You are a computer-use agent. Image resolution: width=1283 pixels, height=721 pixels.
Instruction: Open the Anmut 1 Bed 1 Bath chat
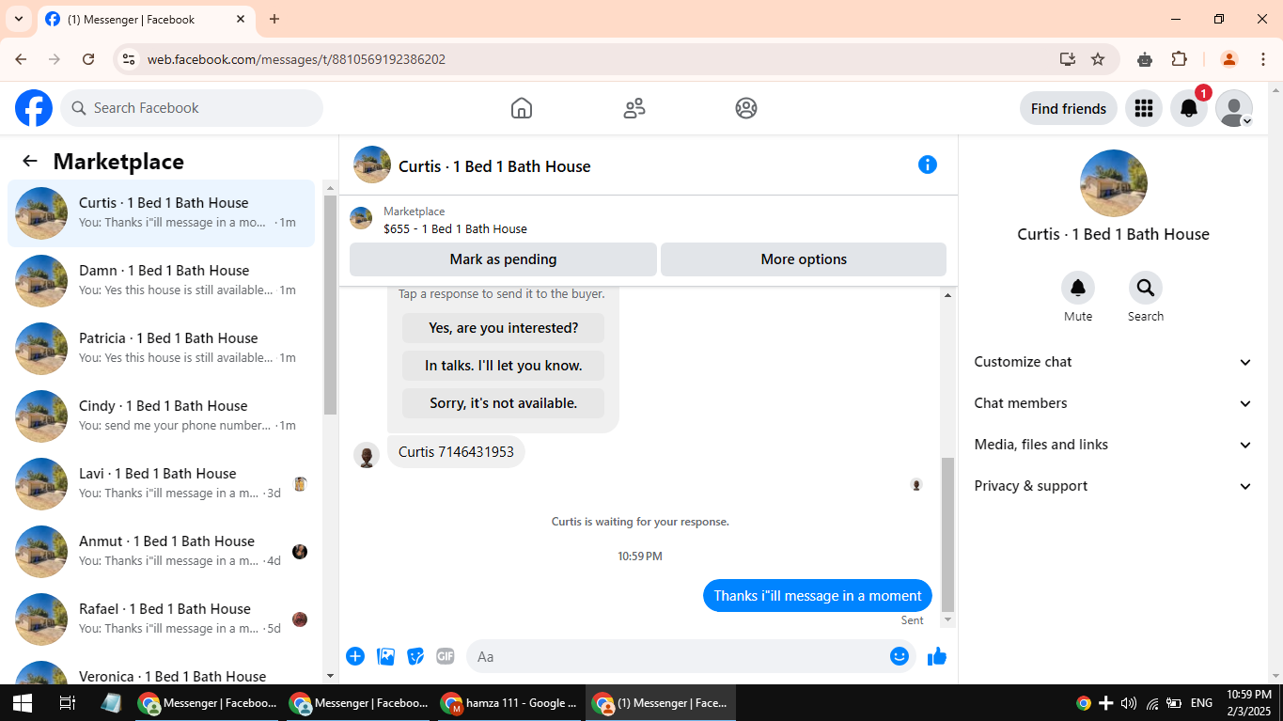[x=161, y=552]
